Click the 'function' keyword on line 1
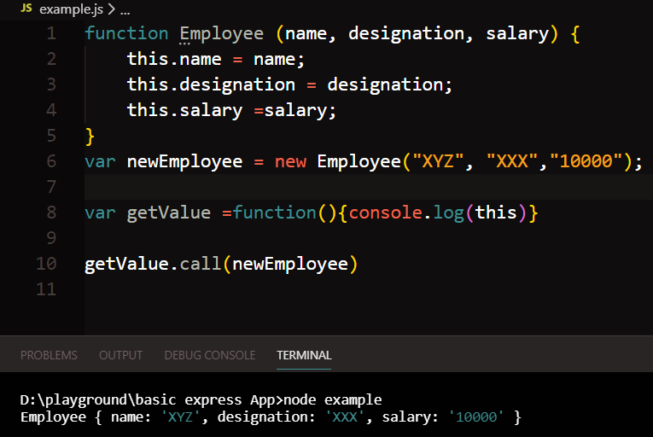653x437 pixels. click(126, 33)
